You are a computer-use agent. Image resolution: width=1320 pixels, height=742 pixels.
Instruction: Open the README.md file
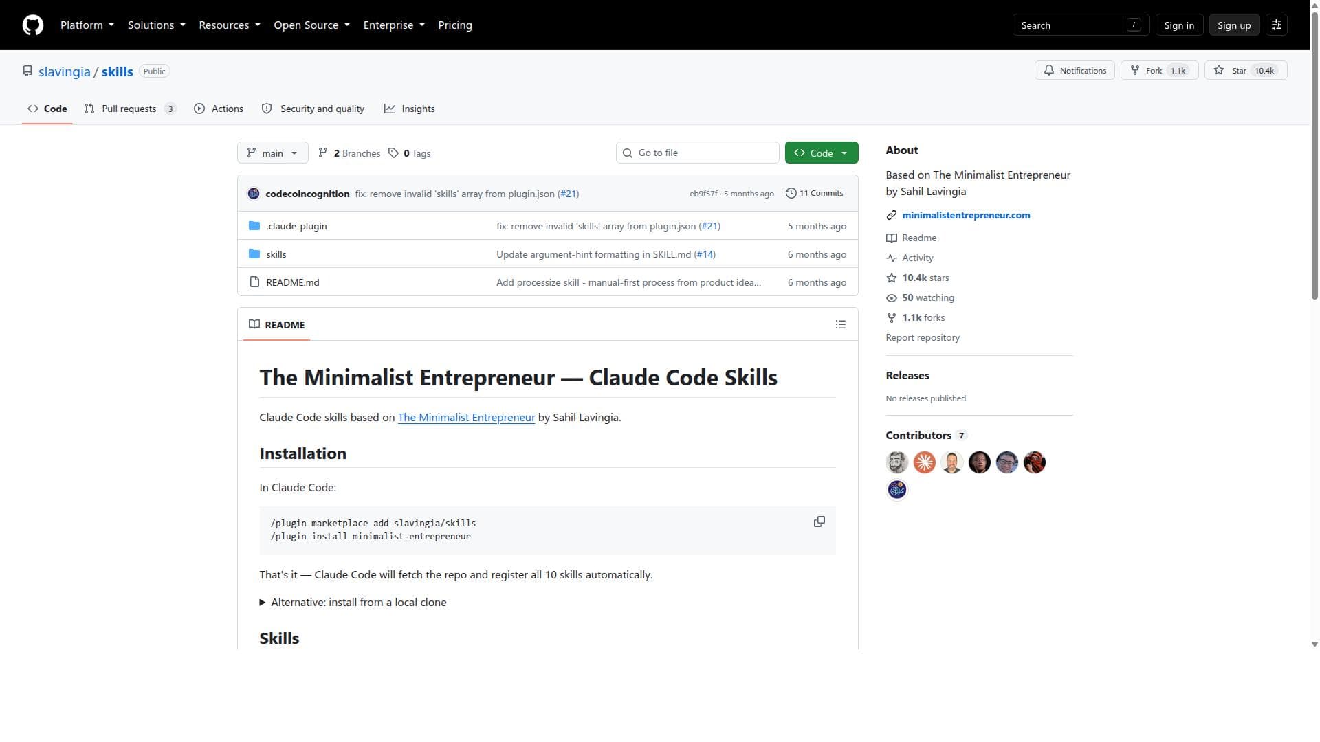[x=293, y=282]
